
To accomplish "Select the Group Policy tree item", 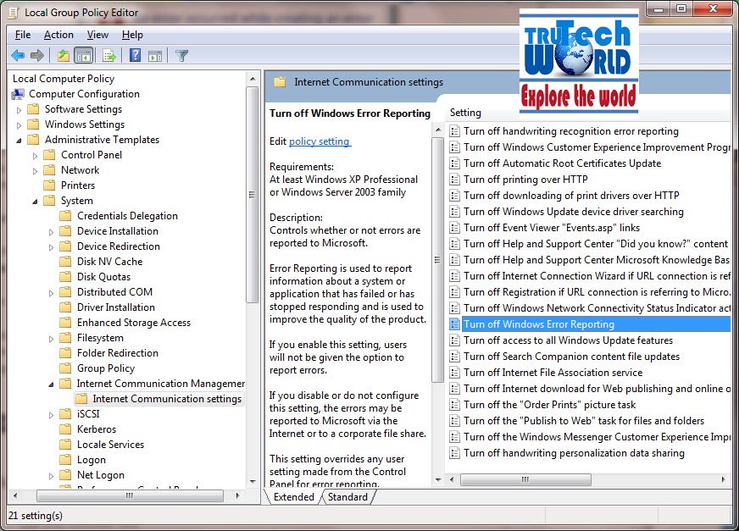I will click(106, 368).
